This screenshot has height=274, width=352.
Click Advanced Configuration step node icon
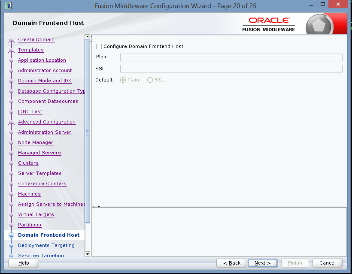12,123
